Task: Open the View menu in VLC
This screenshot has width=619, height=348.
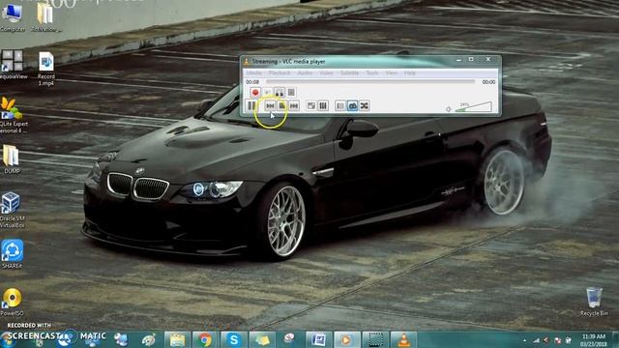Action: click(x=391, y=73)
